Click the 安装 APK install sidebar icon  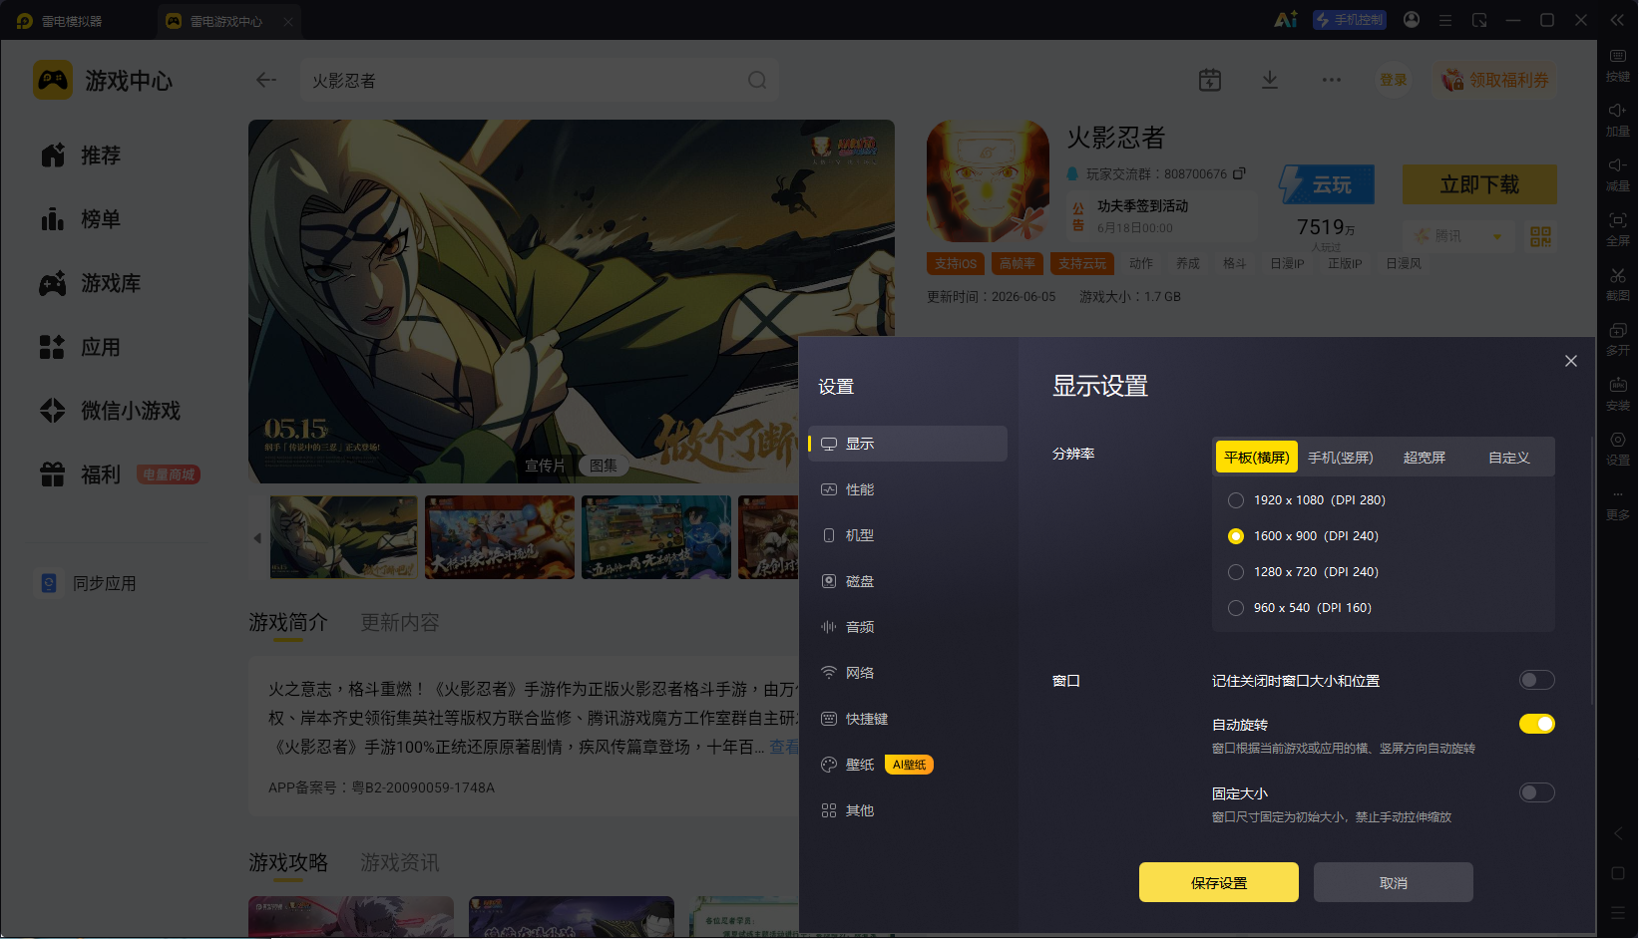[x=1618, y=394]
